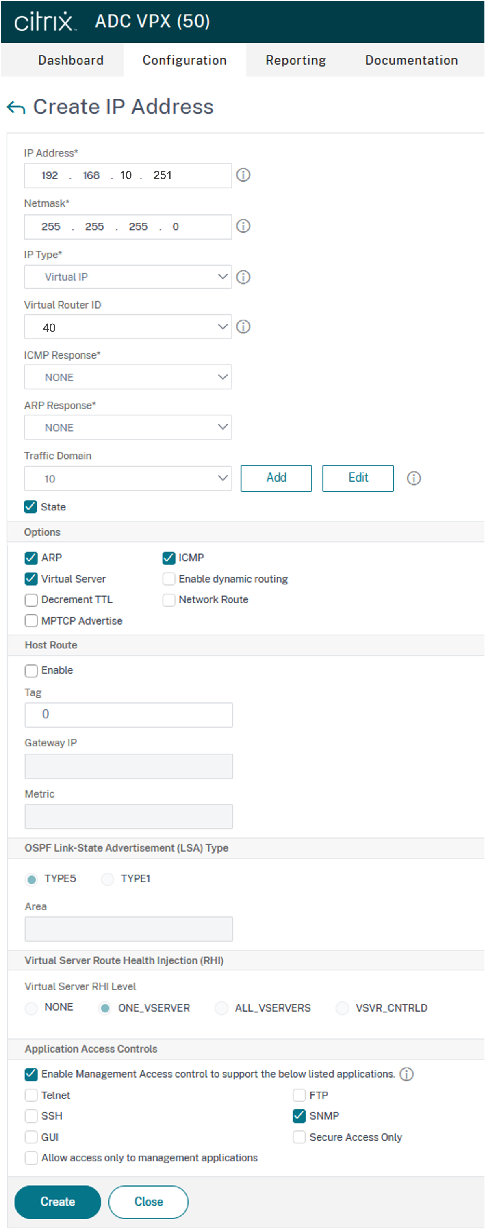Click the Citrix logo in header
Screen dimensions: 486x1232
[x=45, y=22]
